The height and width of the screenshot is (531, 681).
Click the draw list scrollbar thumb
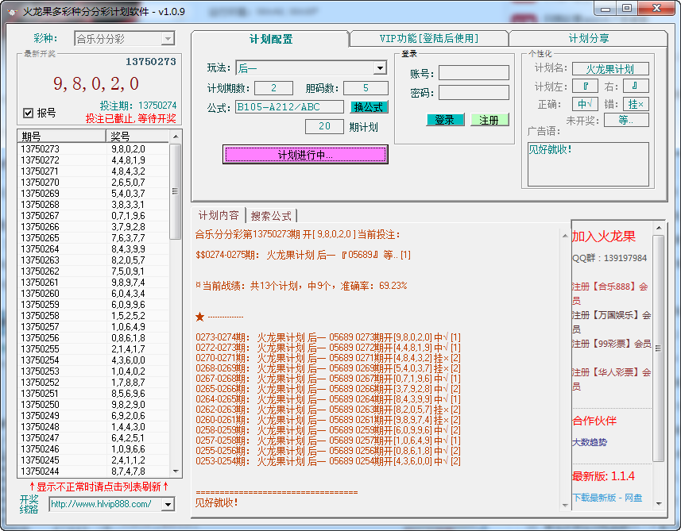[176, 192]
